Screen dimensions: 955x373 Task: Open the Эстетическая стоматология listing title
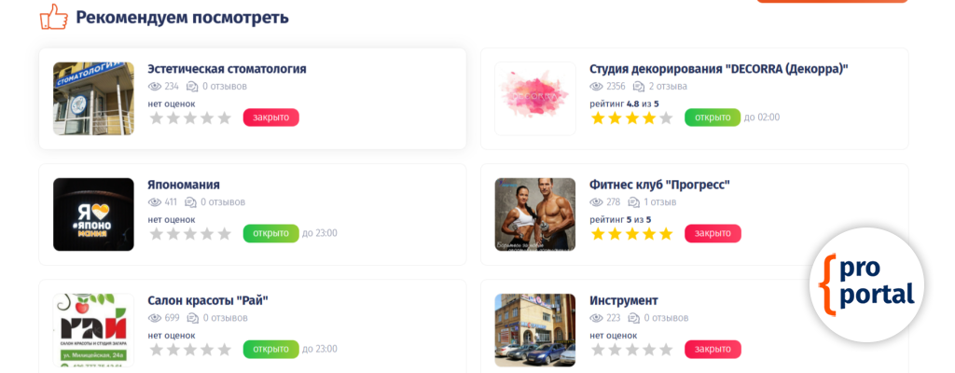[x=227, y=69]
